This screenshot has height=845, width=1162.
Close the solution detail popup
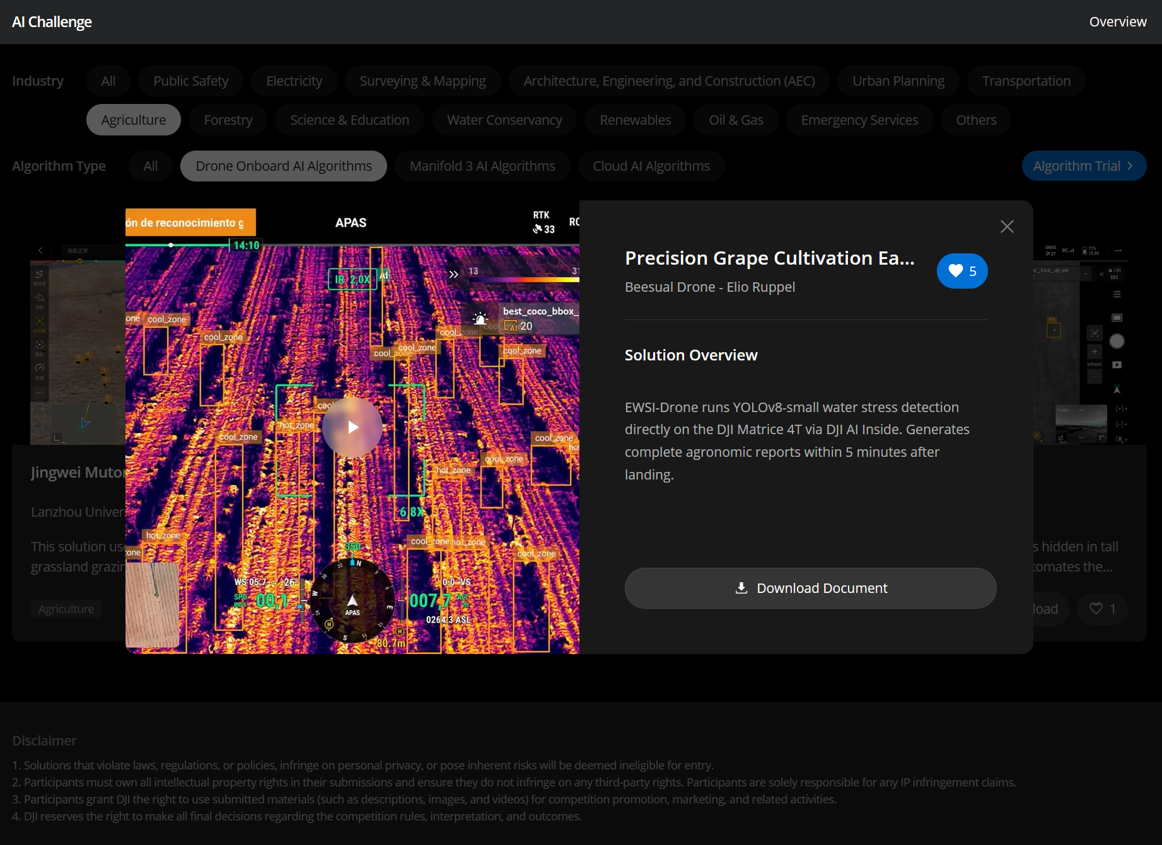coord(1007,227)
